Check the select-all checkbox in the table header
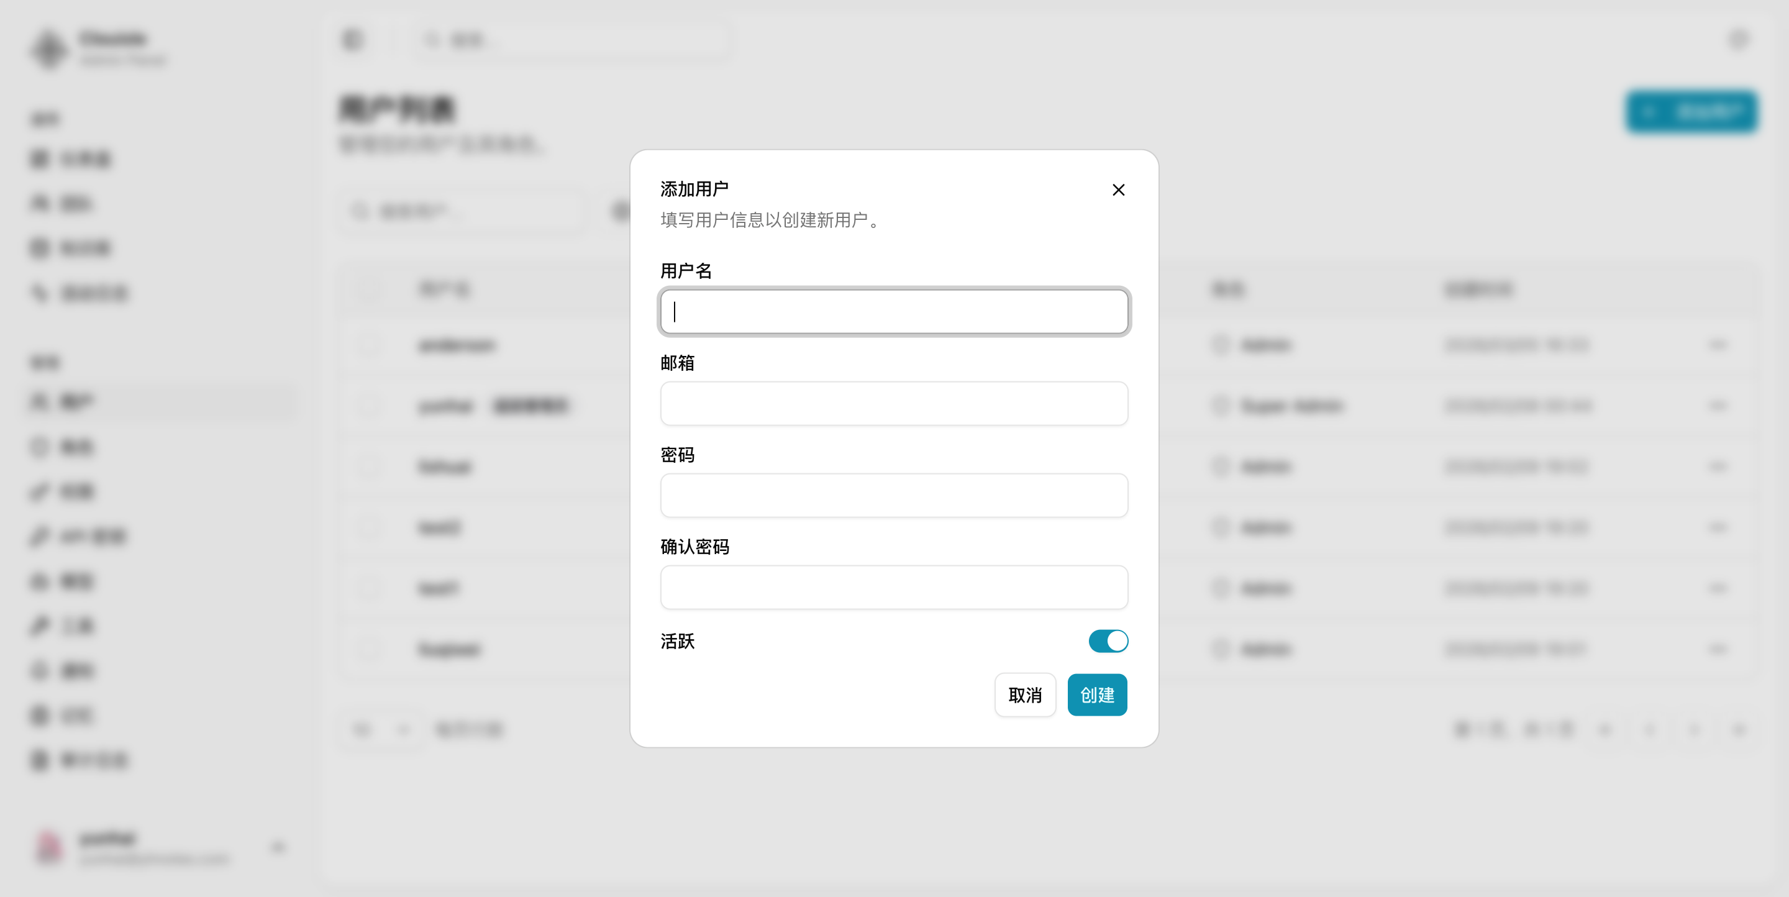Image resolution: width=1789 pixels, height=897 pixels. click(369, 289)
